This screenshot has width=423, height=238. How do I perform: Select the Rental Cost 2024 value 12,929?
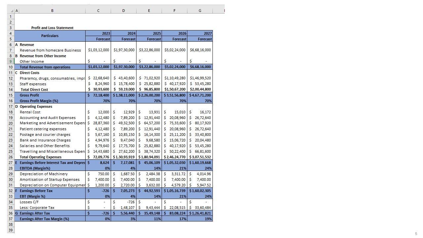pyautogui.click(x=124, y=112)
